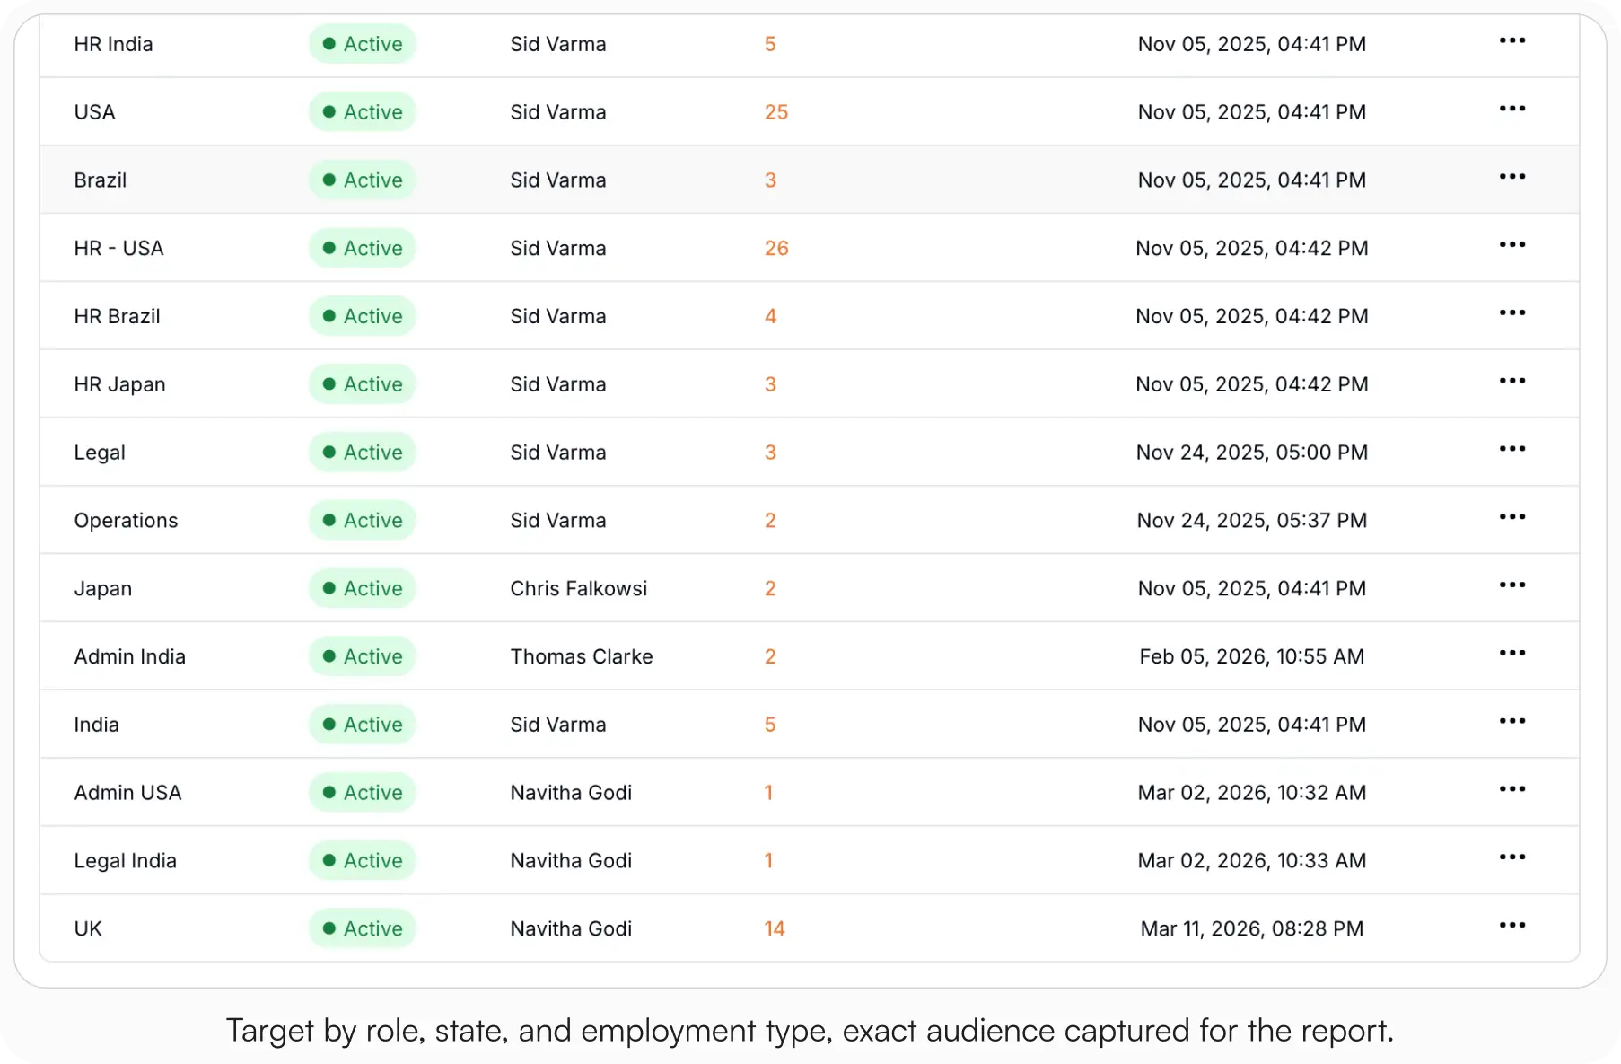Viewport: 1621px width, 1064px height.
Task: Open the member count 14 for UK
Action: click(775, 929)
